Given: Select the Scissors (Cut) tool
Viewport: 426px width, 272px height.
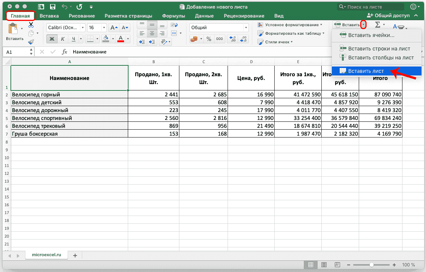Looking at the screenshot, I should point(31,25).
